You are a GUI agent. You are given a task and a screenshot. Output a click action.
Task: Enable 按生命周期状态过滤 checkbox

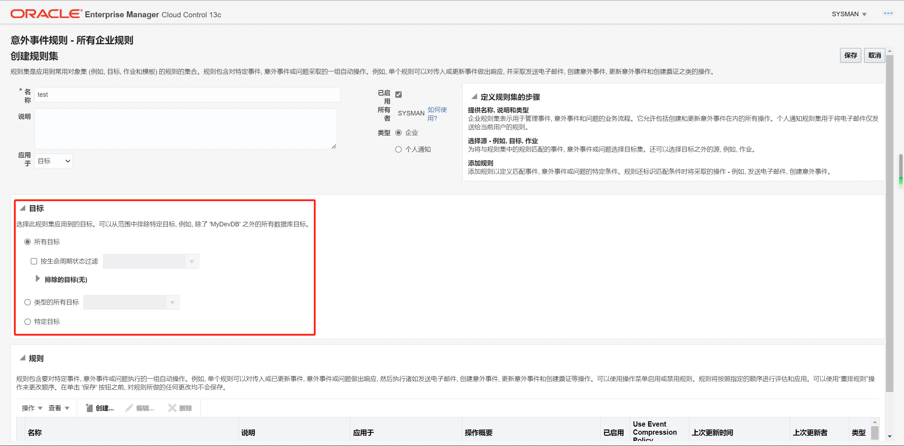(34, 261)
